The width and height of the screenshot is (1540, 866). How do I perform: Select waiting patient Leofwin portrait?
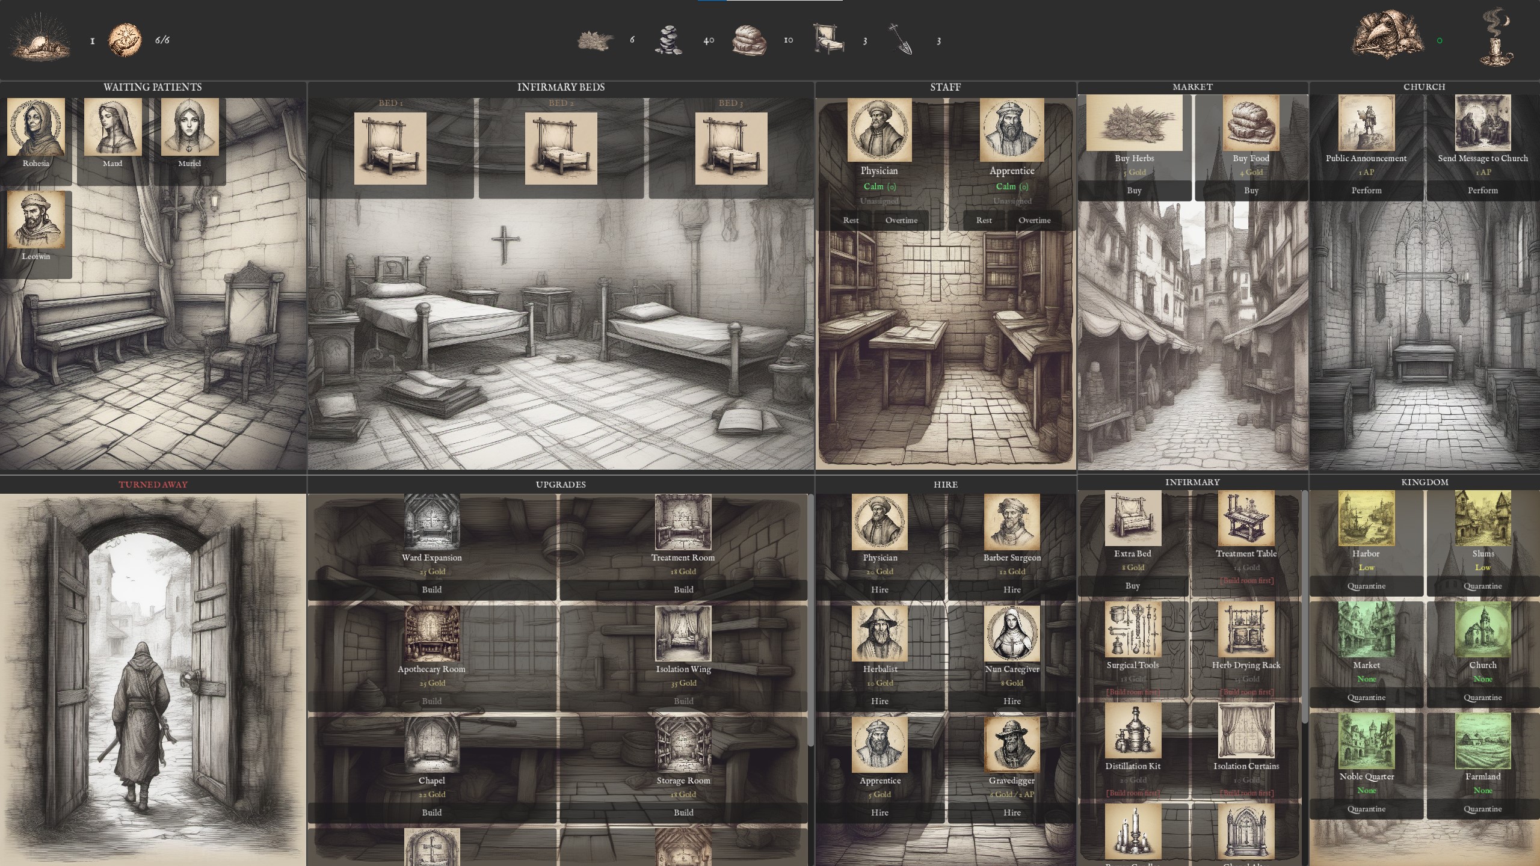(x=36, y=220)
